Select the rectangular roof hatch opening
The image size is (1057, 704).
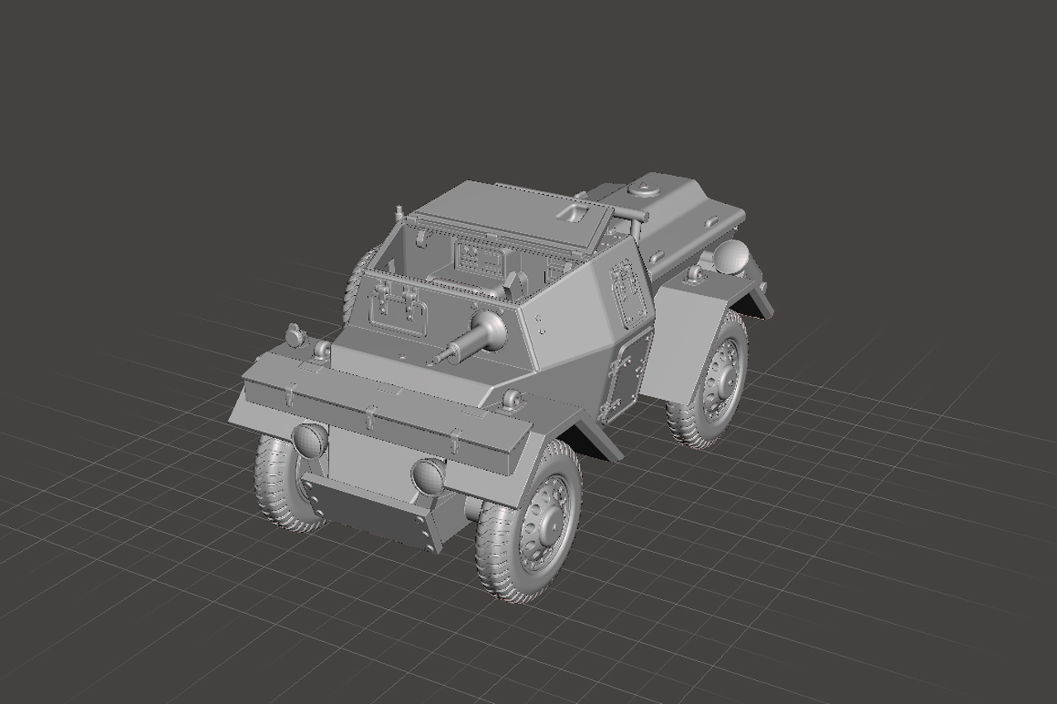(575, 213)
